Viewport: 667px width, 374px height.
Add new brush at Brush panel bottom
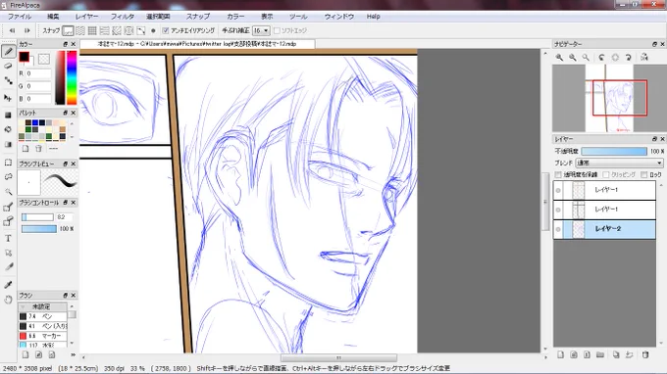[x=26, y=354]
